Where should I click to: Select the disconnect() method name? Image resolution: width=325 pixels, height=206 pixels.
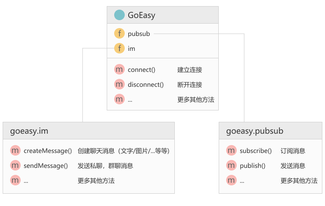coord(146,85)
